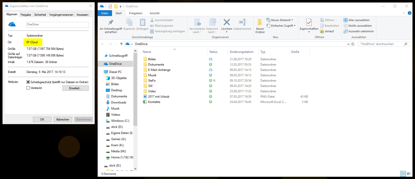Click the OneDrive search box
Image resolution: width=415 pixels, height=179 pixels.
pos(383,44)
